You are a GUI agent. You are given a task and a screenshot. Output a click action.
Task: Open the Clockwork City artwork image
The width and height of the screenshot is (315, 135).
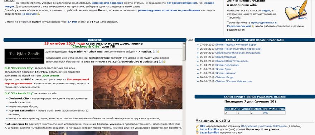point(137,87)
